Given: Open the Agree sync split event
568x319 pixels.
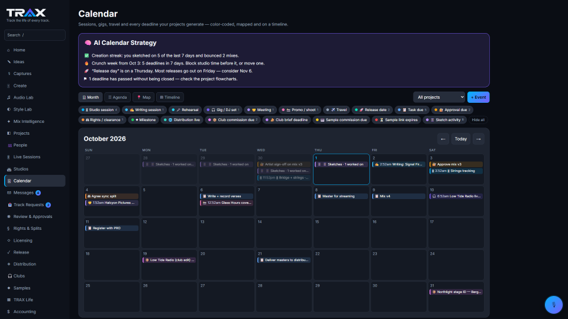Looking at the screenshot, I should click(112, 196).
